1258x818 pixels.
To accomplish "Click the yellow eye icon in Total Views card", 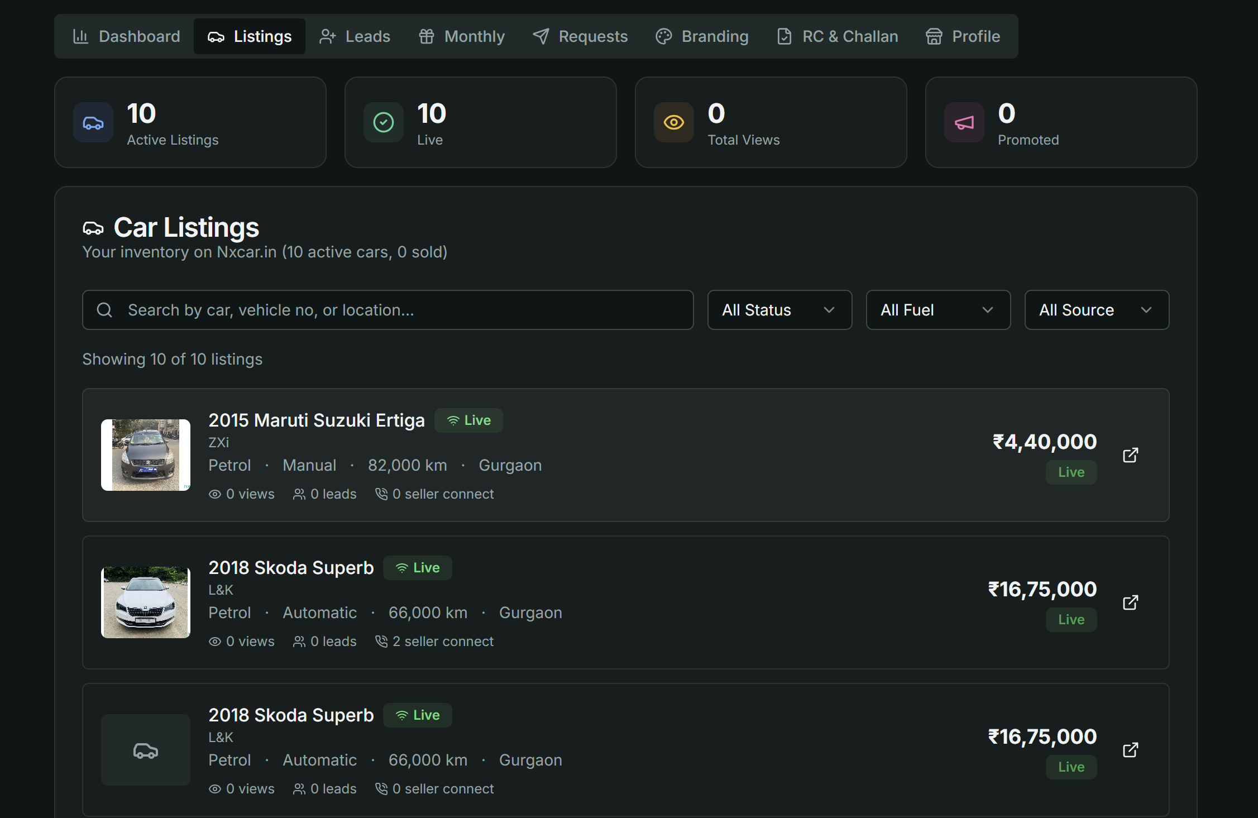I will click(x=674, y=122).
